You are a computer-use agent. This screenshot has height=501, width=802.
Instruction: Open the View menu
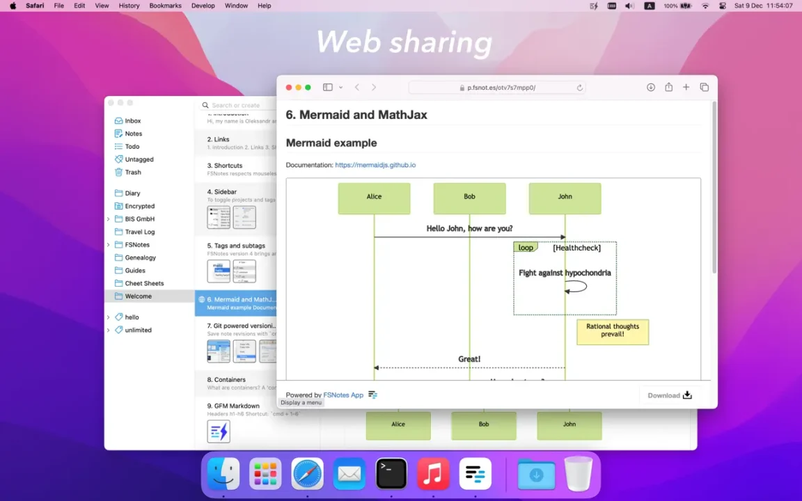(x=102, y=6)
